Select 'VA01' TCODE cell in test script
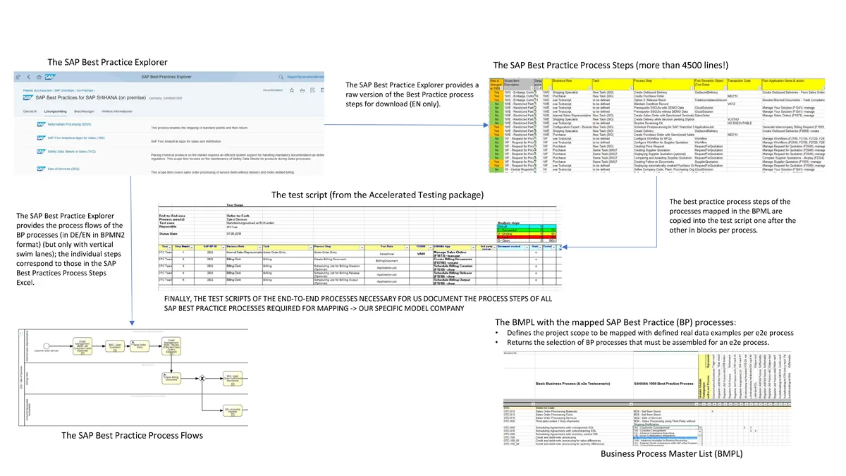The image size is (846, 476). (422, 253)
